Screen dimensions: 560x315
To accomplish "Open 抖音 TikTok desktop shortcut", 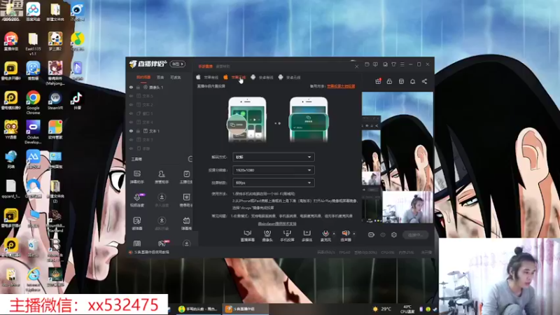I will coord(77,101).
